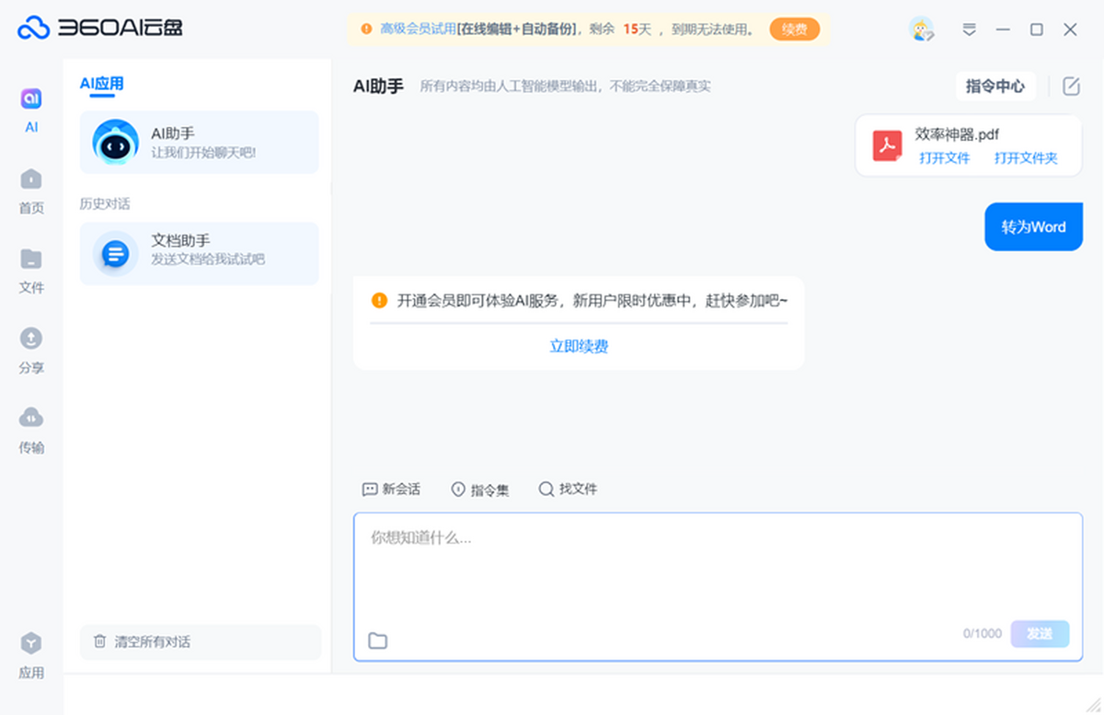The width and height of the screenshot is (1104, 715).
Task: Open the 分享 share section
Action: [x=31, y=350]
